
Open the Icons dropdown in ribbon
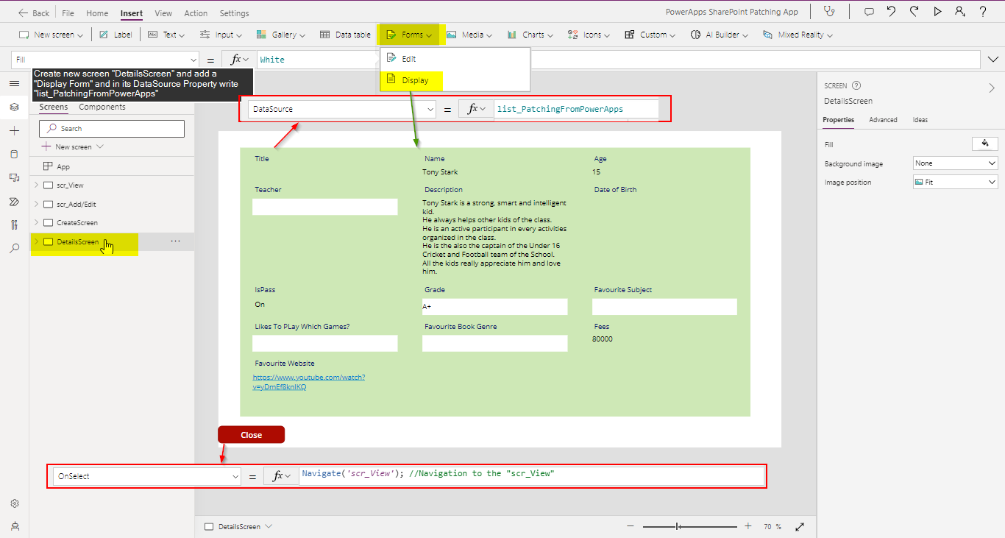coord(590,35)
